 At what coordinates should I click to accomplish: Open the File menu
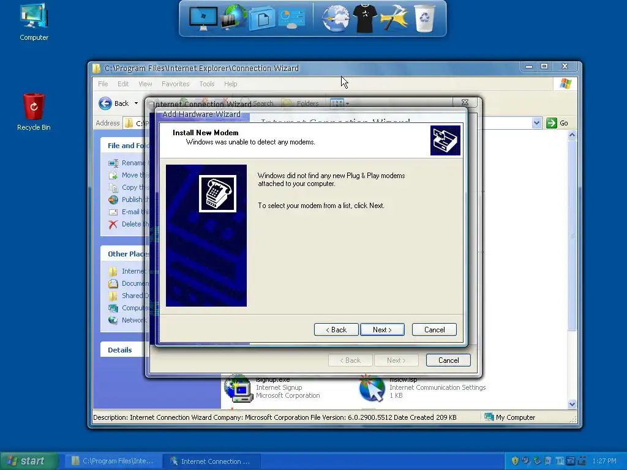(103, 84)
